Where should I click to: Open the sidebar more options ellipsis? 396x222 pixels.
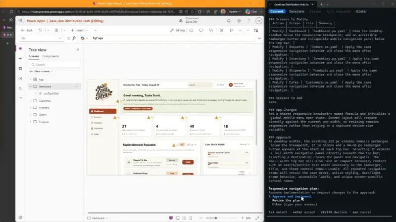tap(20, 98)
